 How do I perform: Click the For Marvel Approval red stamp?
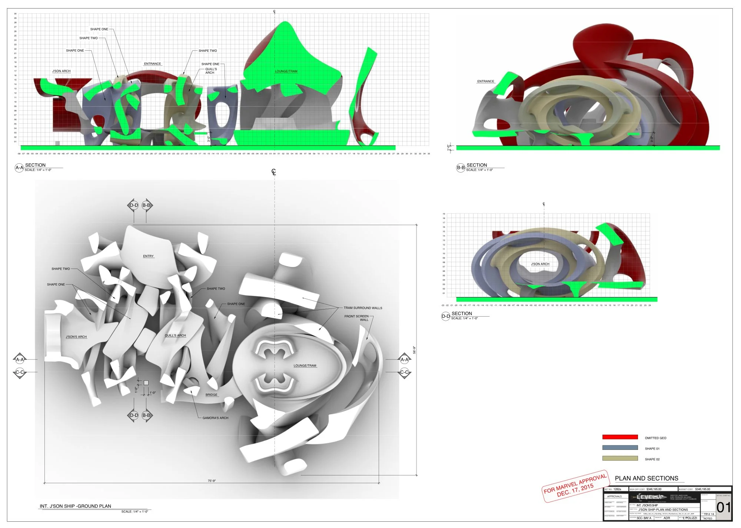pos(575,487)
